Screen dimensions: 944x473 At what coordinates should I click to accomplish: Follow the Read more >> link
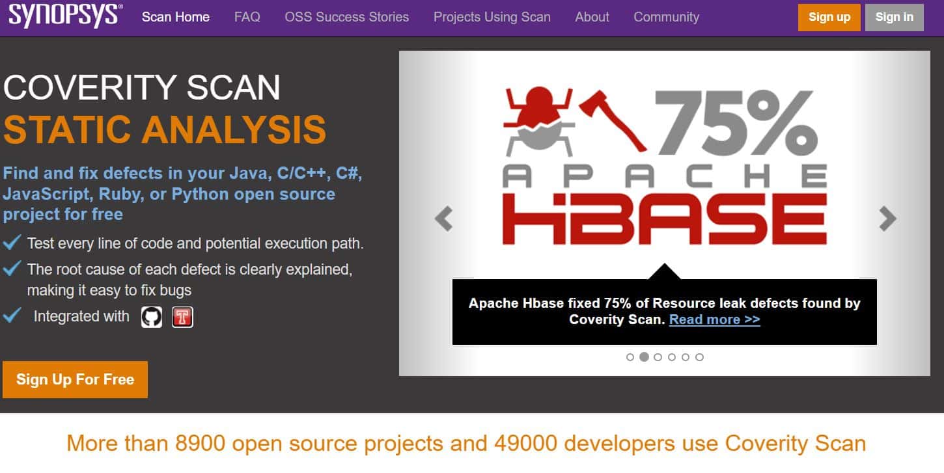[x=714, y=319]
